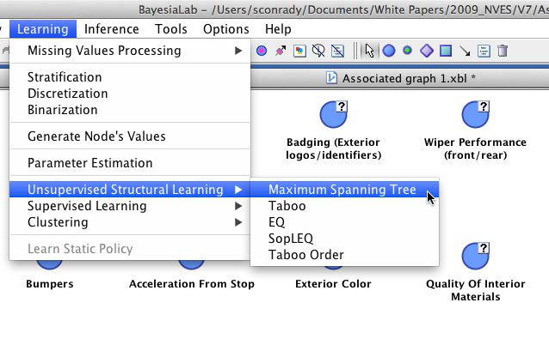Click Parameter Estimation in Learning menu

point(89,163)
